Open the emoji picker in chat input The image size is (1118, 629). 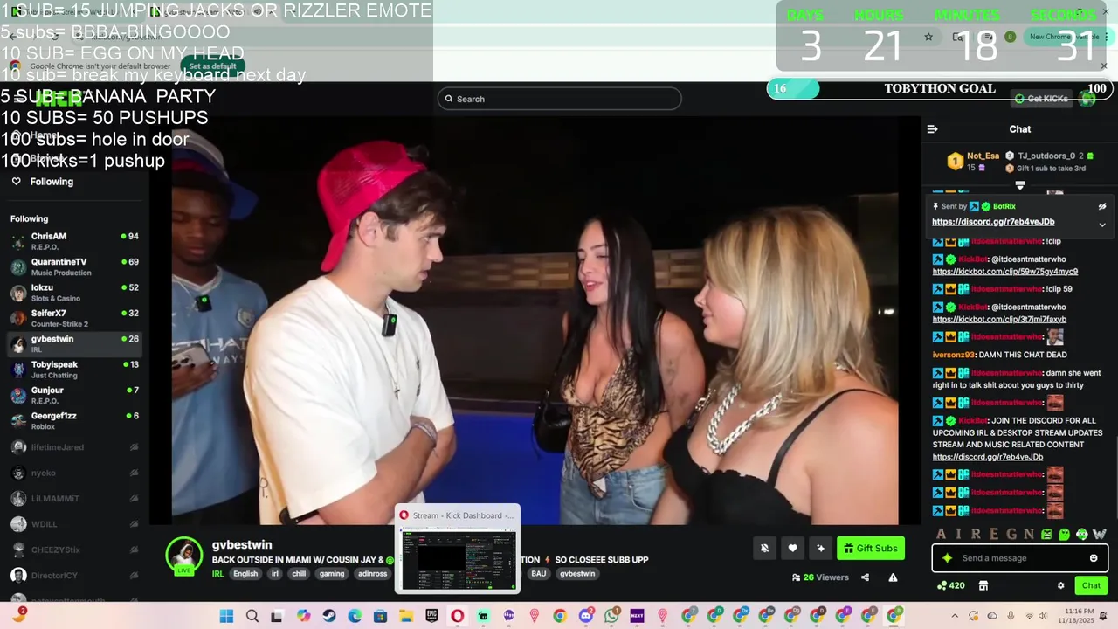[1094, 558]
